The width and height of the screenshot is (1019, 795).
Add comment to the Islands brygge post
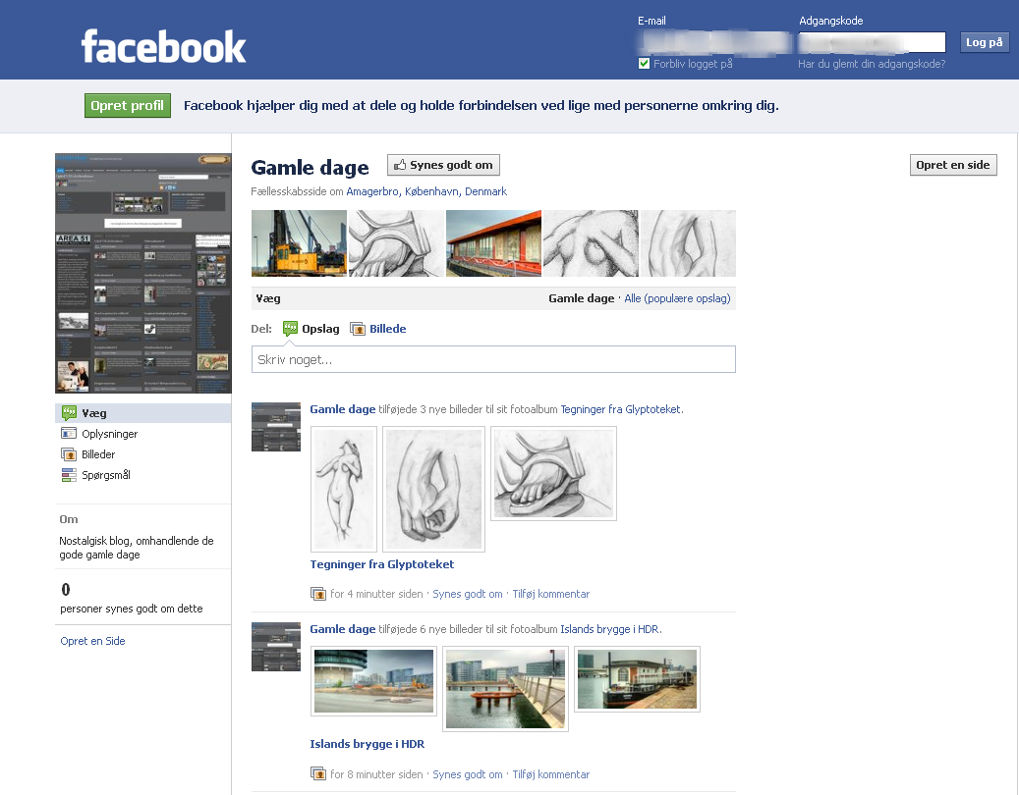click(x=551, y=774)
